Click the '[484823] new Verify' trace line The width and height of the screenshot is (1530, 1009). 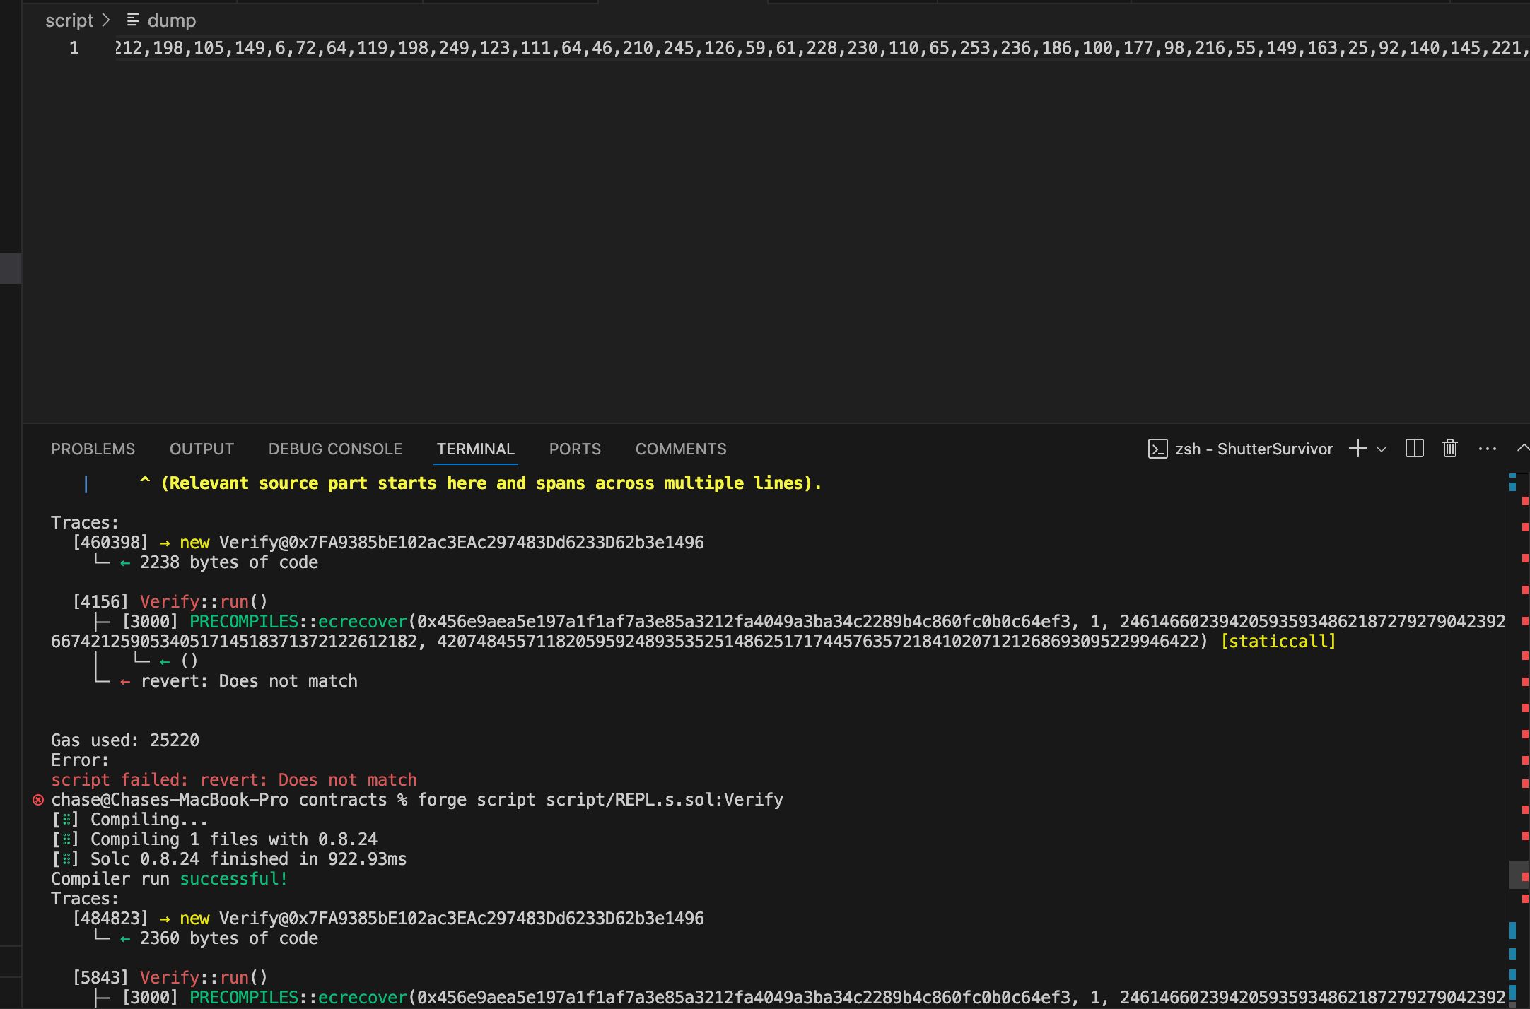click(388, 919)
